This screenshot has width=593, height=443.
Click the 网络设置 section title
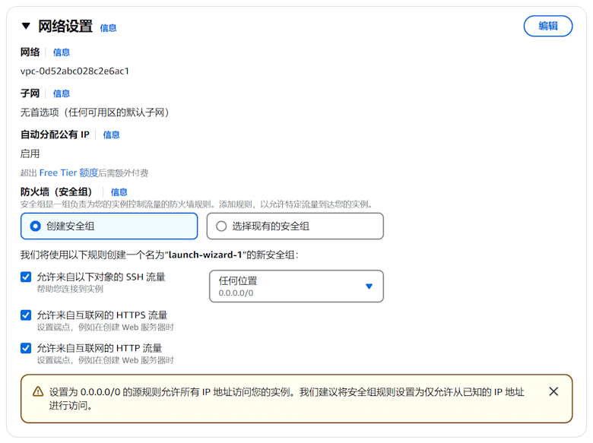(x=65, y=27)
